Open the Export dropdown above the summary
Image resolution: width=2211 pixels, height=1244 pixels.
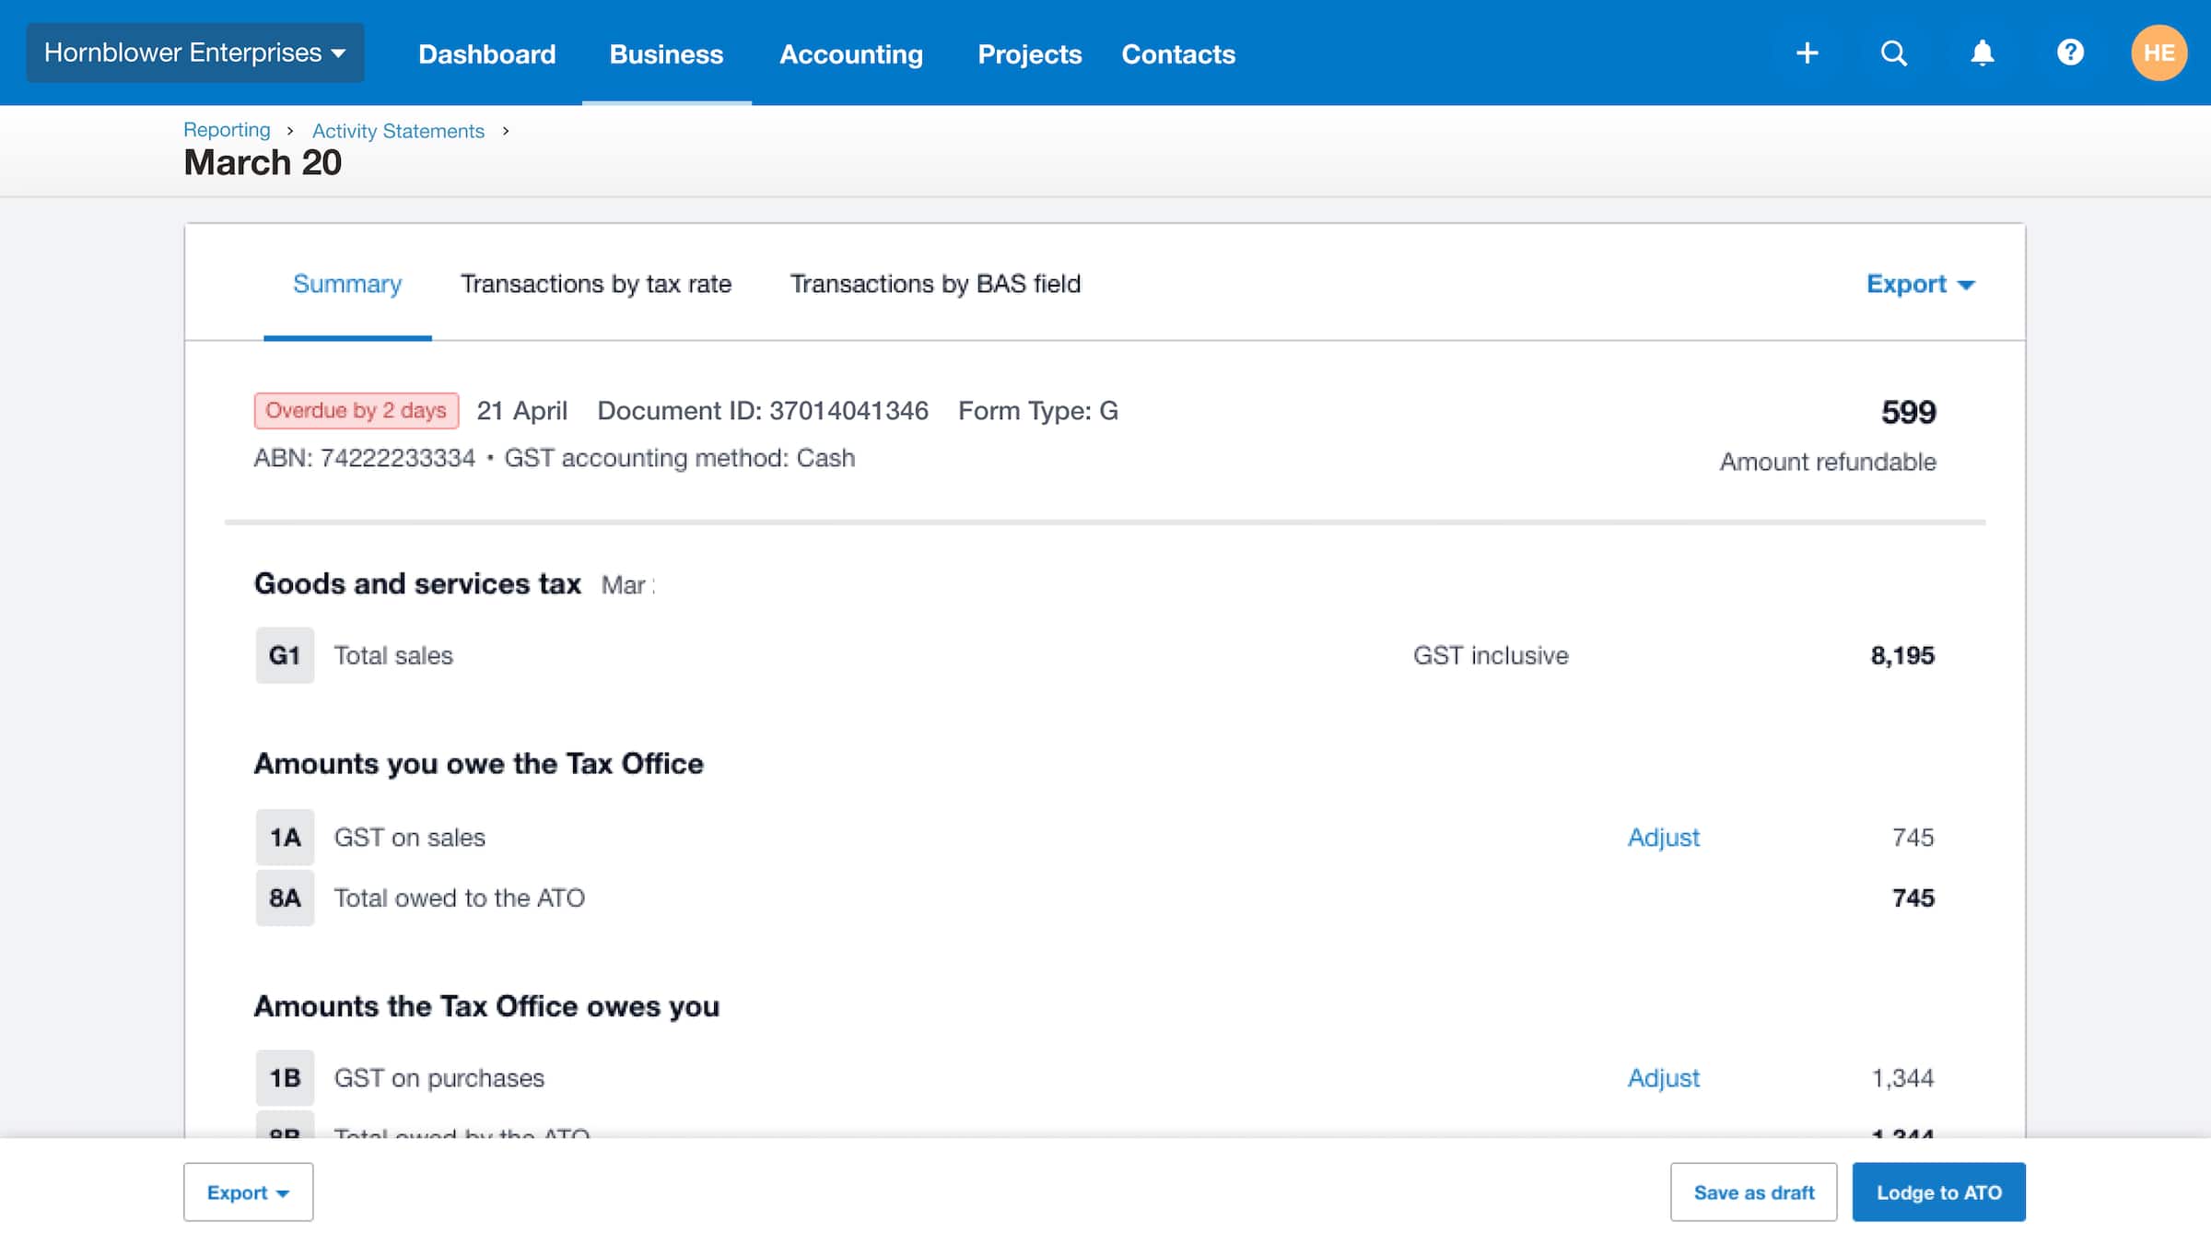(1918, 284)
